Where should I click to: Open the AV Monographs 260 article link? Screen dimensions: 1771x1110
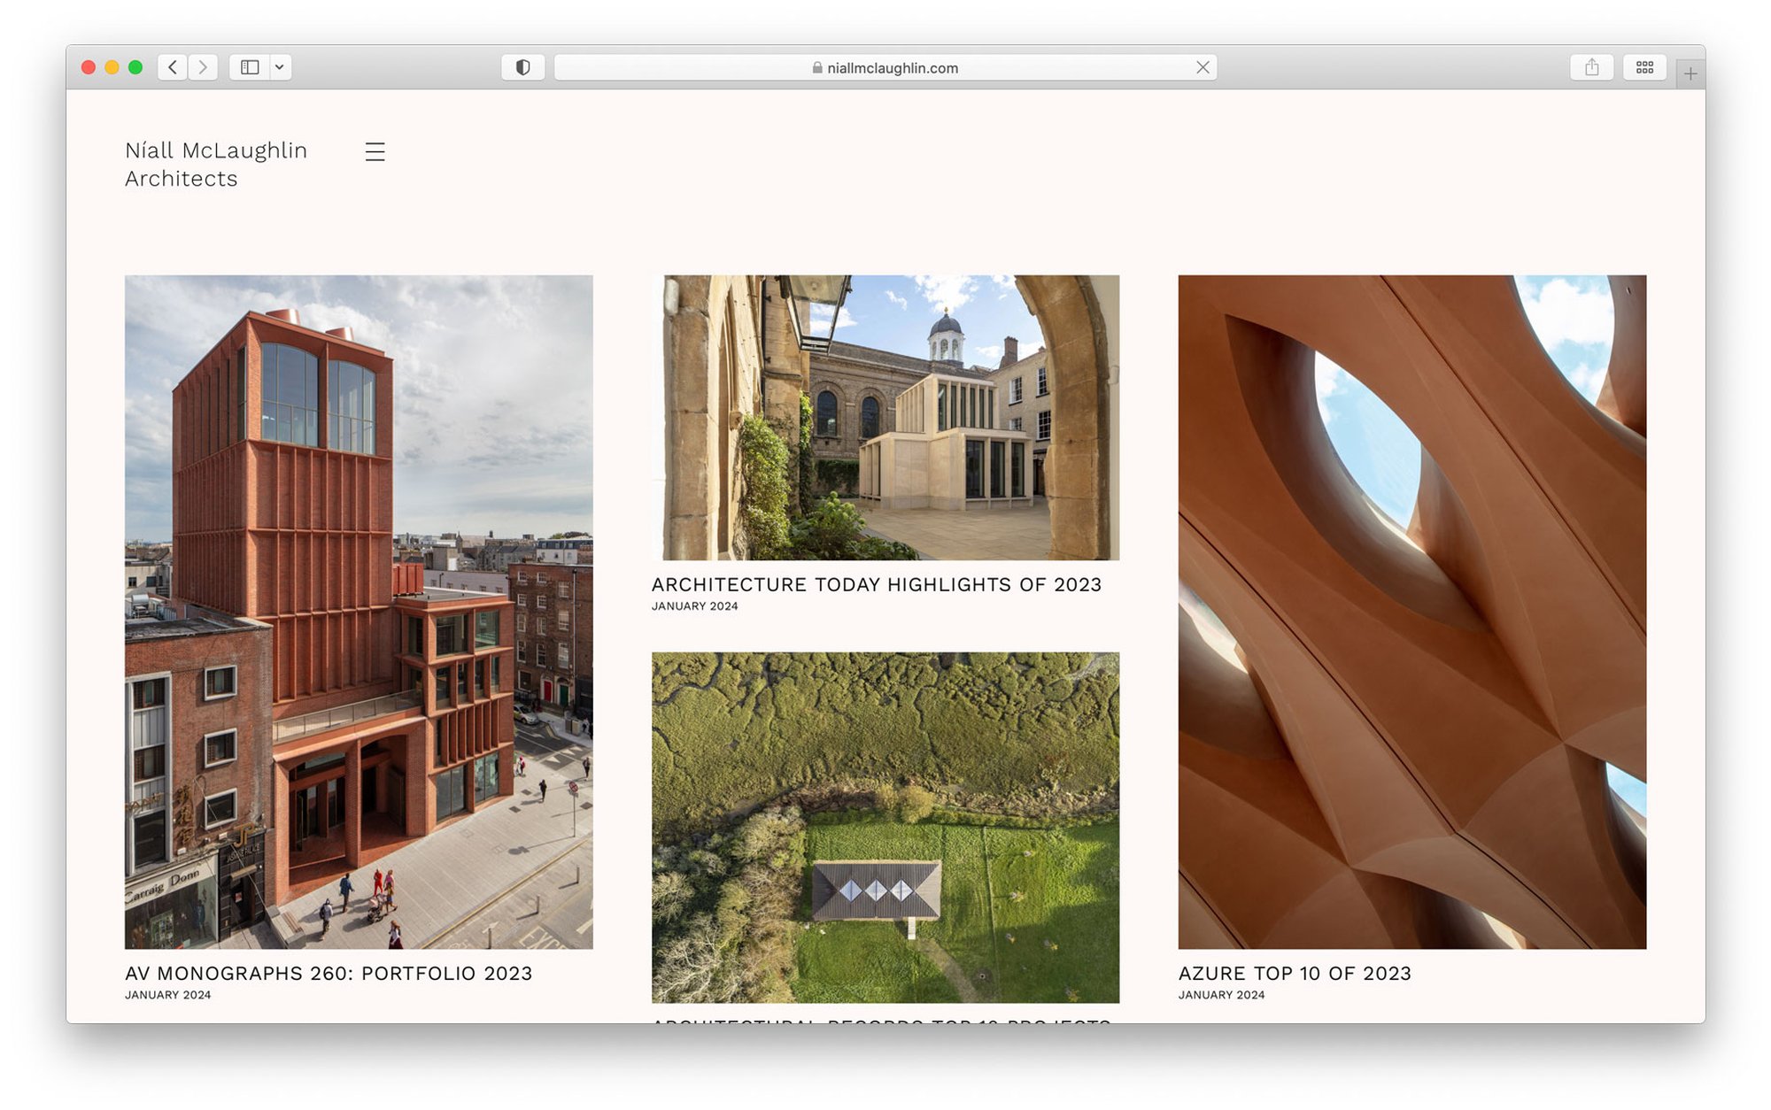pyautogui.click(x=329, y=973)
